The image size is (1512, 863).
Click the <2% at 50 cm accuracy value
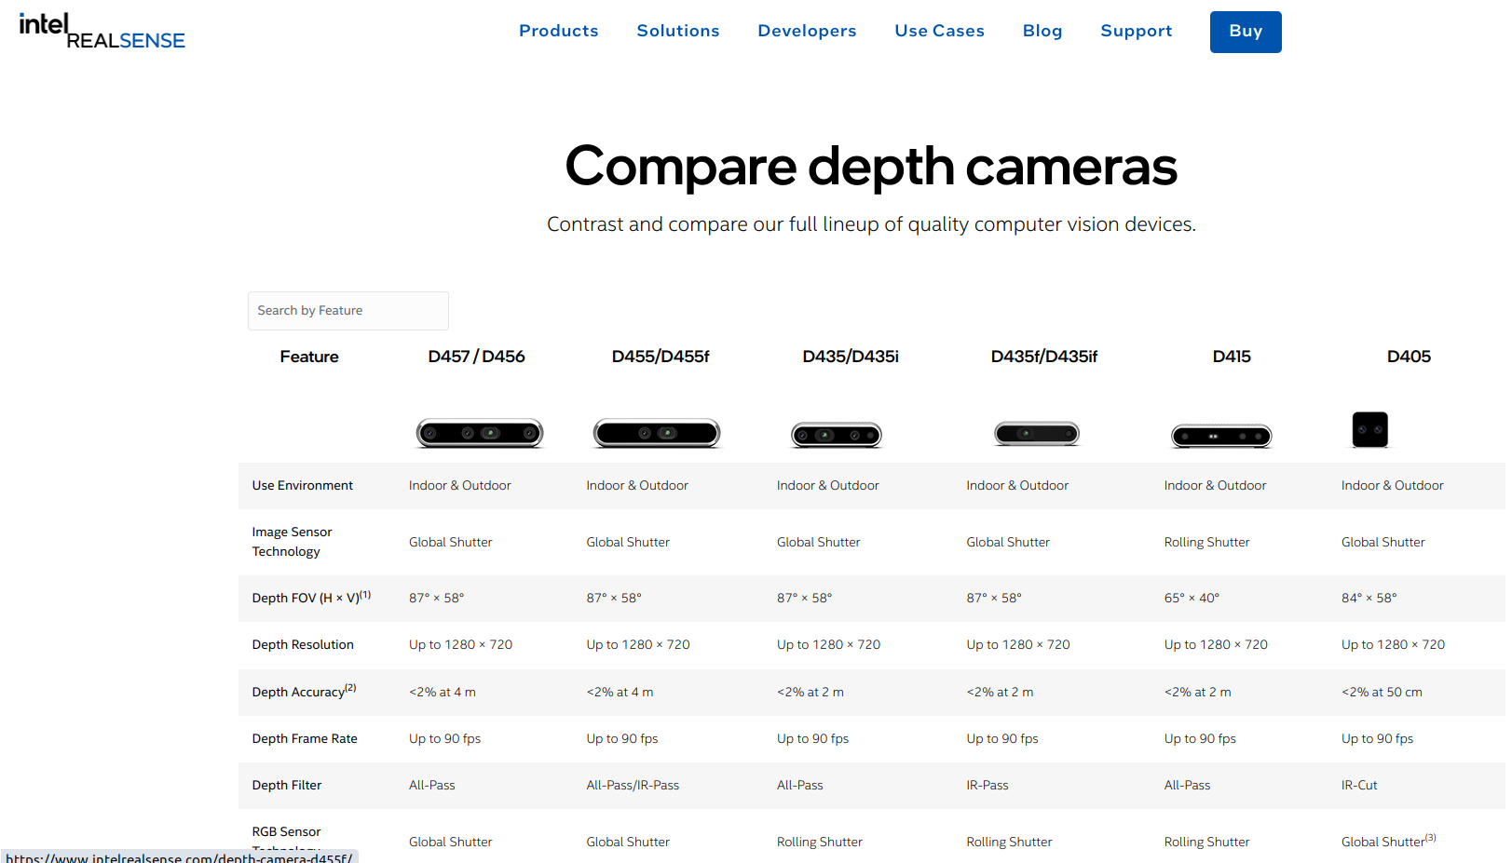(1382, 693)
